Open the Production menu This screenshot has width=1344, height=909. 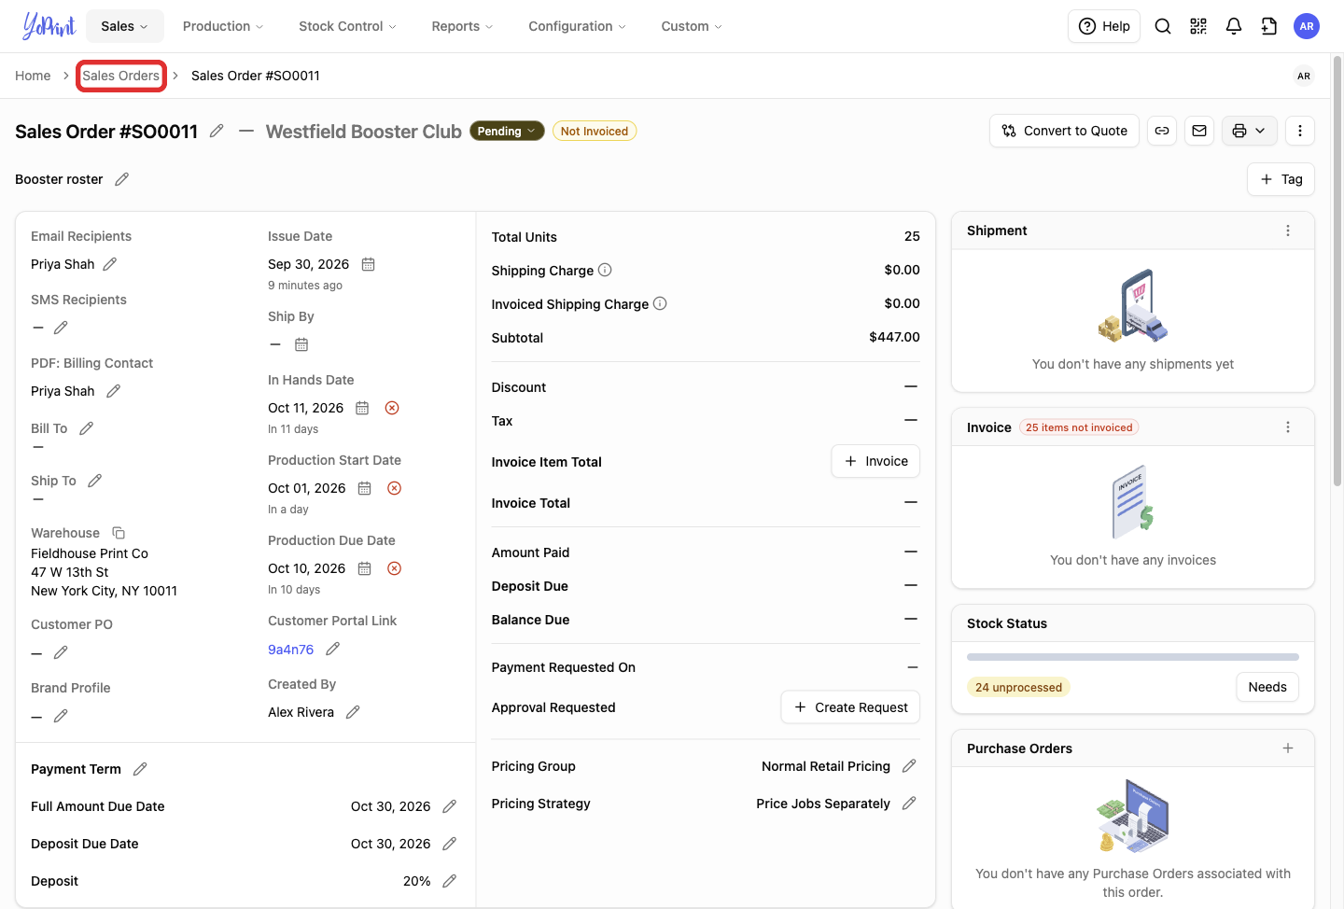tap(223, 26)
